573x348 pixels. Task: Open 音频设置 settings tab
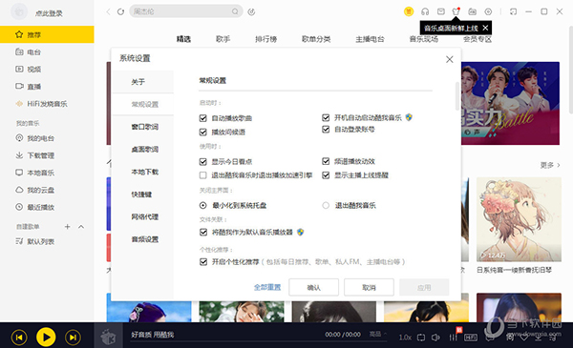[x=142, y=239]
